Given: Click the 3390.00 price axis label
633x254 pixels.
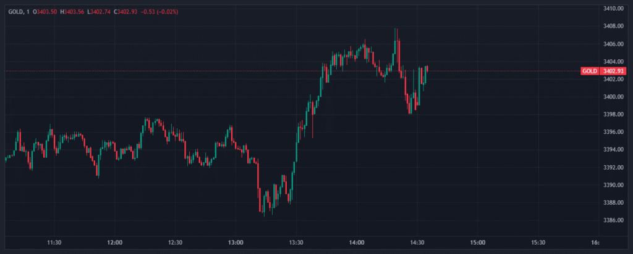Looking at the screenshot, I should point(613,185).
